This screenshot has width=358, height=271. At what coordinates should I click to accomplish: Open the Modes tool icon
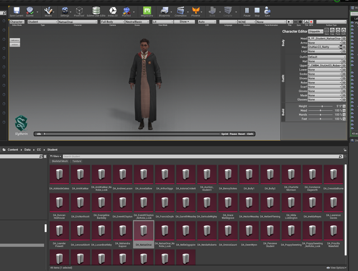[x=48, y=12]
